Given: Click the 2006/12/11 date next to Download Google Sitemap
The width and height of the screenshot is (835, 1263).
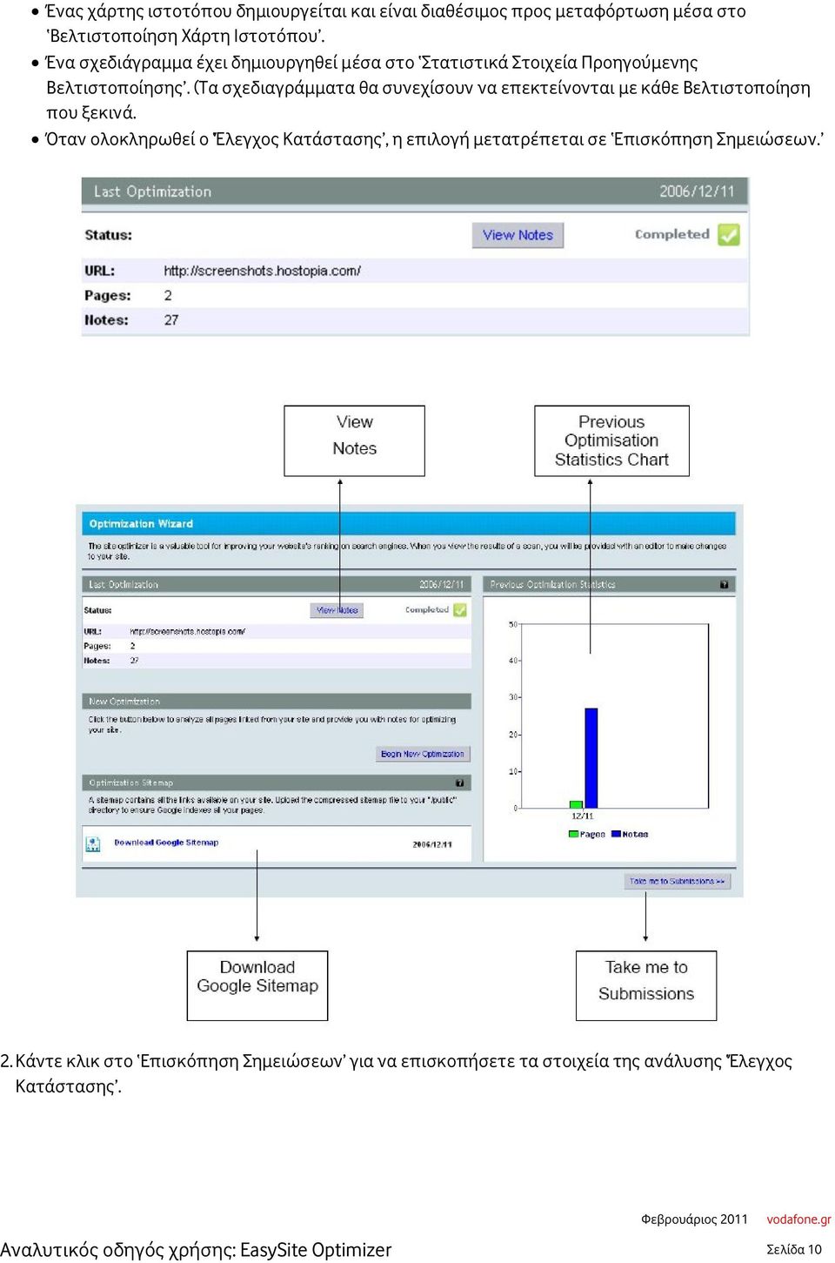Looking at the screenshot, I should [x=432, y=844].
